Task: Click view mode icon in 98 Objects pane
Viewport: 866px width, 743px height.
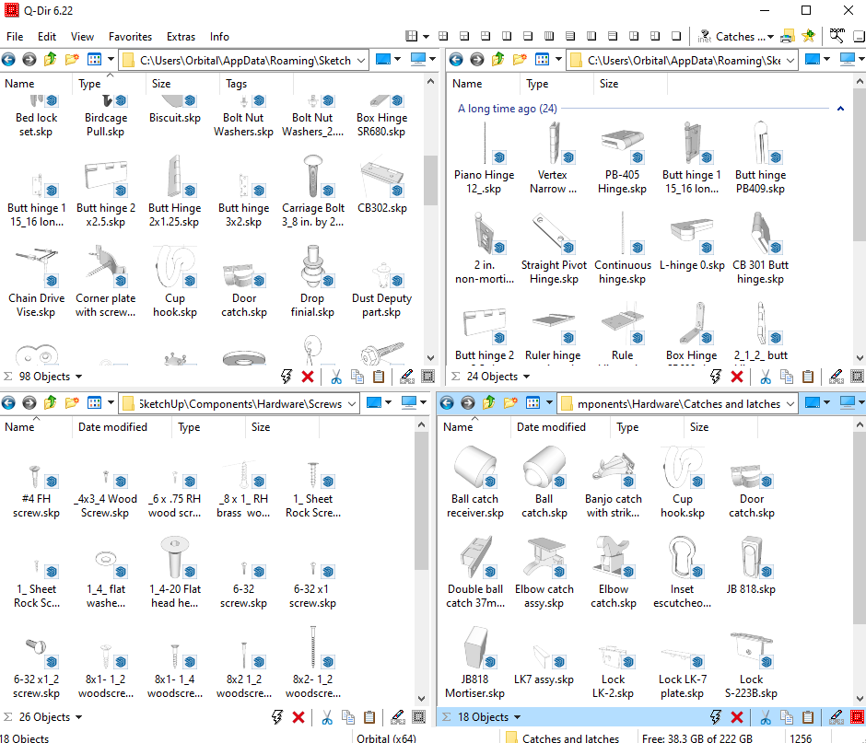Action: click(95, 59)
